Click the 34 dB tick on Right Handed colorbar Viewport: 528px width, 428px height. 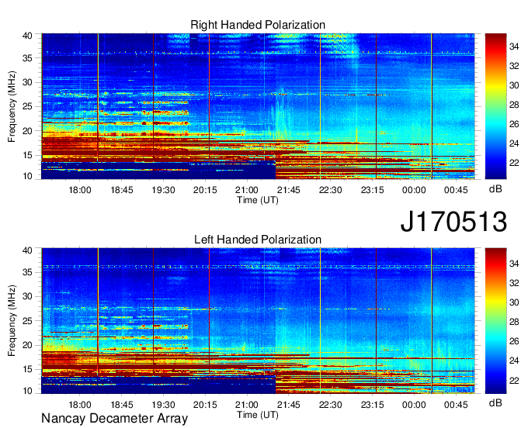point(514,47)
